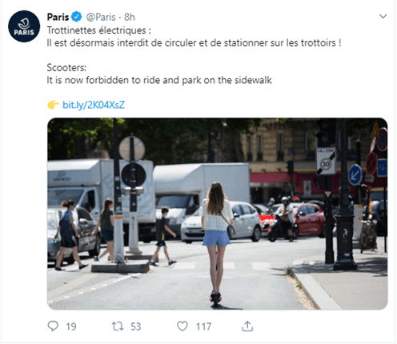Image resolution: width=397 pixels, height=344 pixels.
Task: Open the scooter rider street photo
Action: coord(218,214)
